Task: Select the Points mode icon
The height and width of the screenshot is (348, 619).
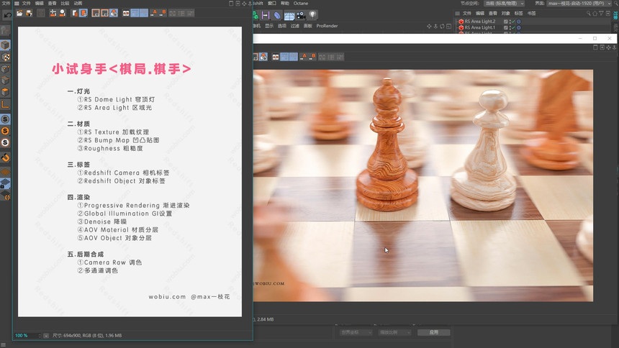Action: pyautogui.click(x=5, y=69)
